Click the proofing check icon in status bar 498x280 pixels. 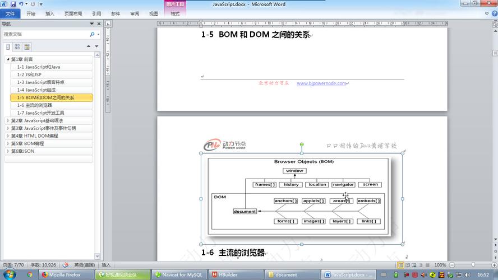coord(66,265)
